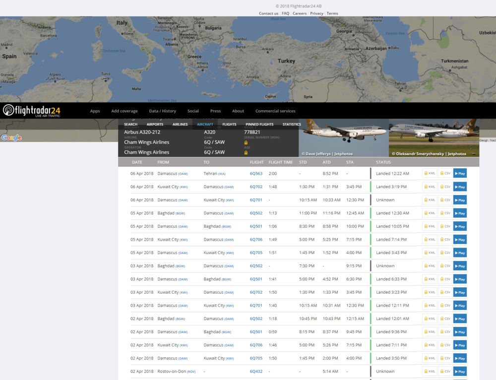Download KML for Baghdad flight 6Q502
Image resolution: width=496 pixels, height=380 pixels.
pyautogui.click(x=429, y=213)
